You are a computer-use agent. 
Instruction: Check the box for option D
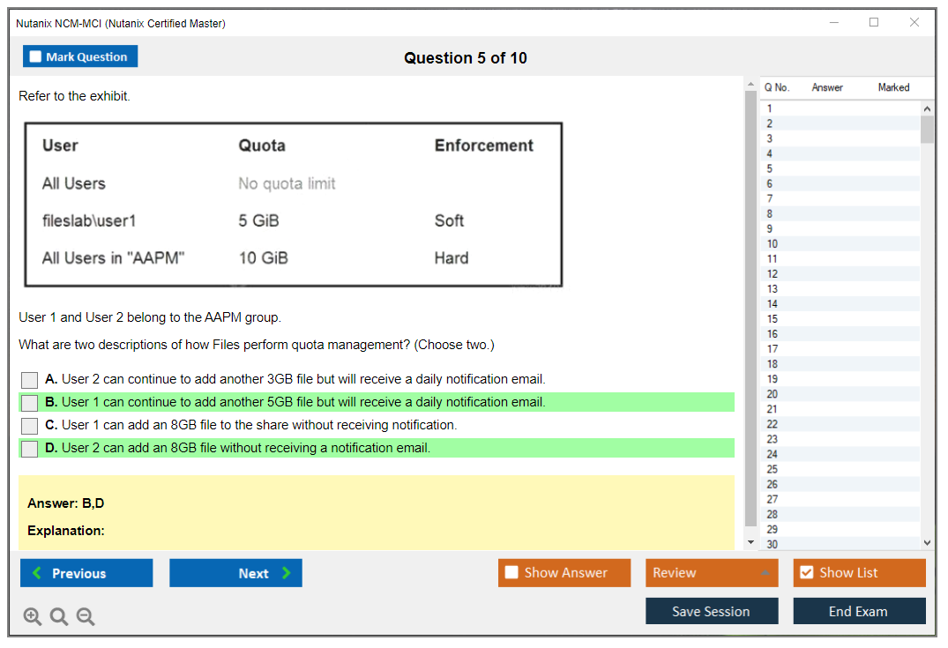[x=30, y=449]
